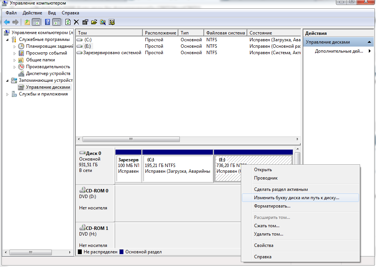The image size is (376, 267).
Task: Choose Удалить том from context menu
Action: point(300,234)
